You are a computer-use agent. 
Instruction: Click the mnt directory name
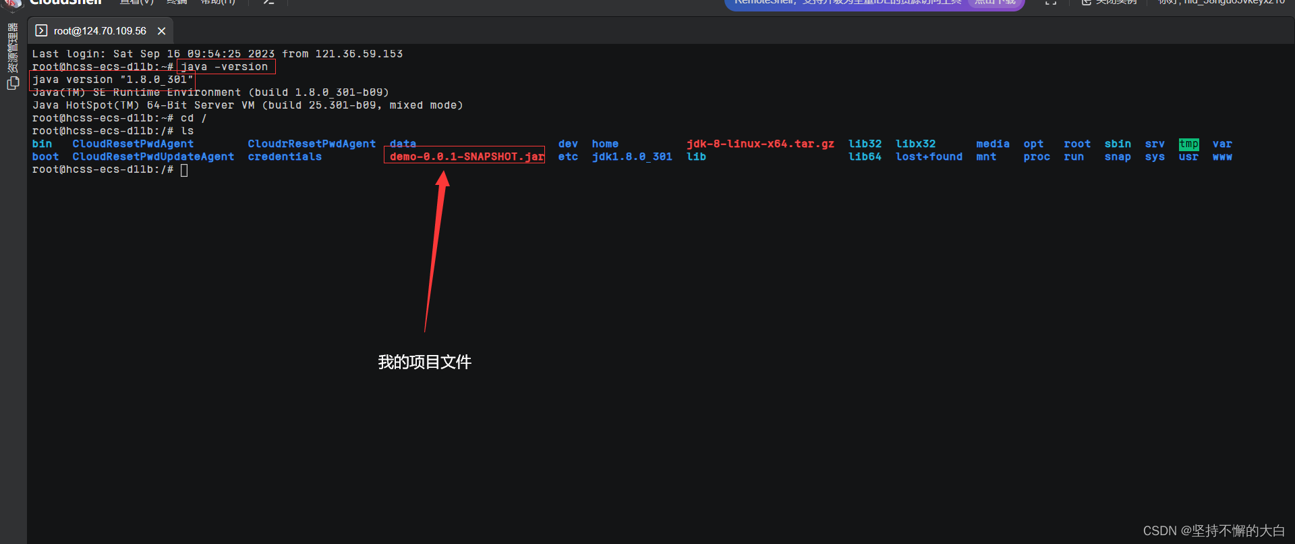986,157
